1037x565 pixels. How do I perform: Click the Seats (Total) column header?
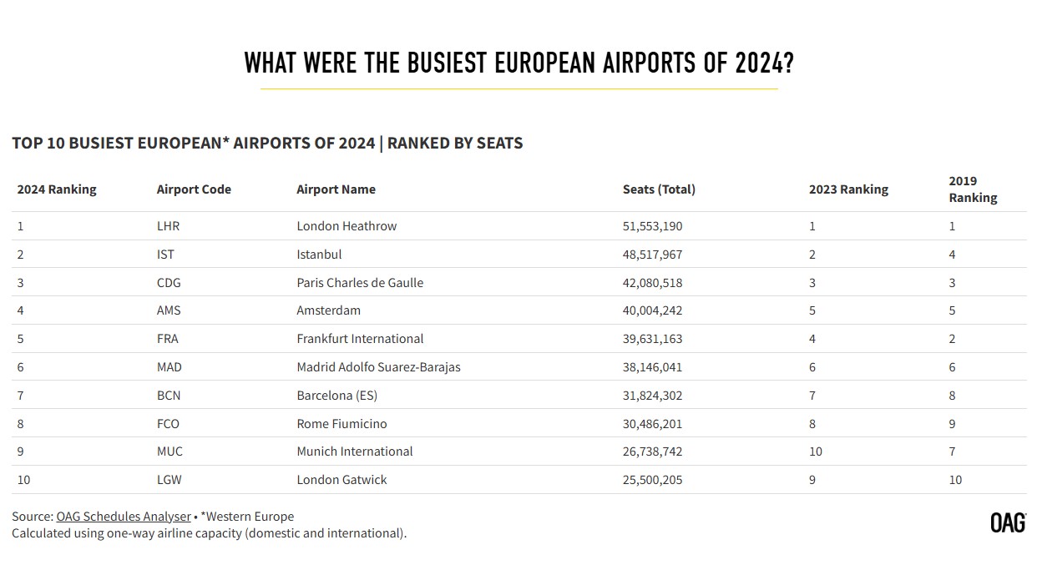coord(659,189)
